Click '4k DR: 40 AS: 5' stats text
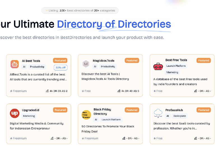Viewport: 224px width, 148px height. click(x=130, y=91)
